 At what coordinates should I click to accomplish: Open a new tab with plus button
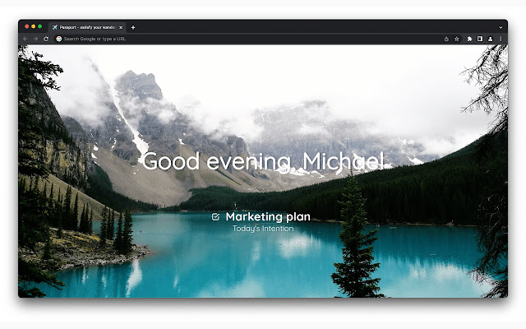click(133, 27)
